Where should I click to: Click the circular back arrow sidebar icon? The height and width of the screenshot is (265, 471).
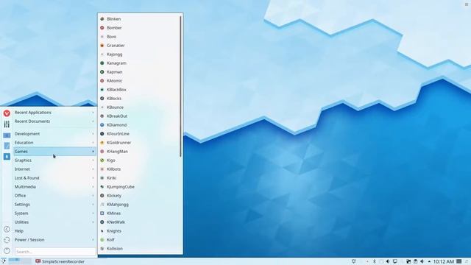pyautogui.click(x=7, y=229)
